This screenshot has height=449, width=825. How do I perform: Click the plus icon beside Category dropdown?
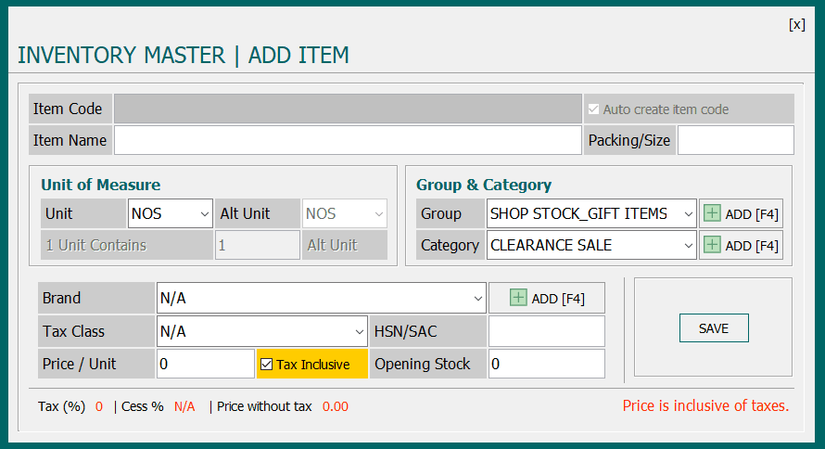coord(712,246)
